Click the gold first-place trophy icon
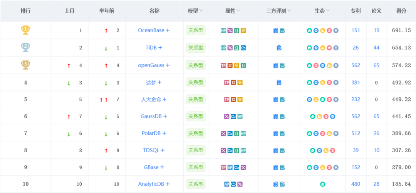 coord(25,30)
